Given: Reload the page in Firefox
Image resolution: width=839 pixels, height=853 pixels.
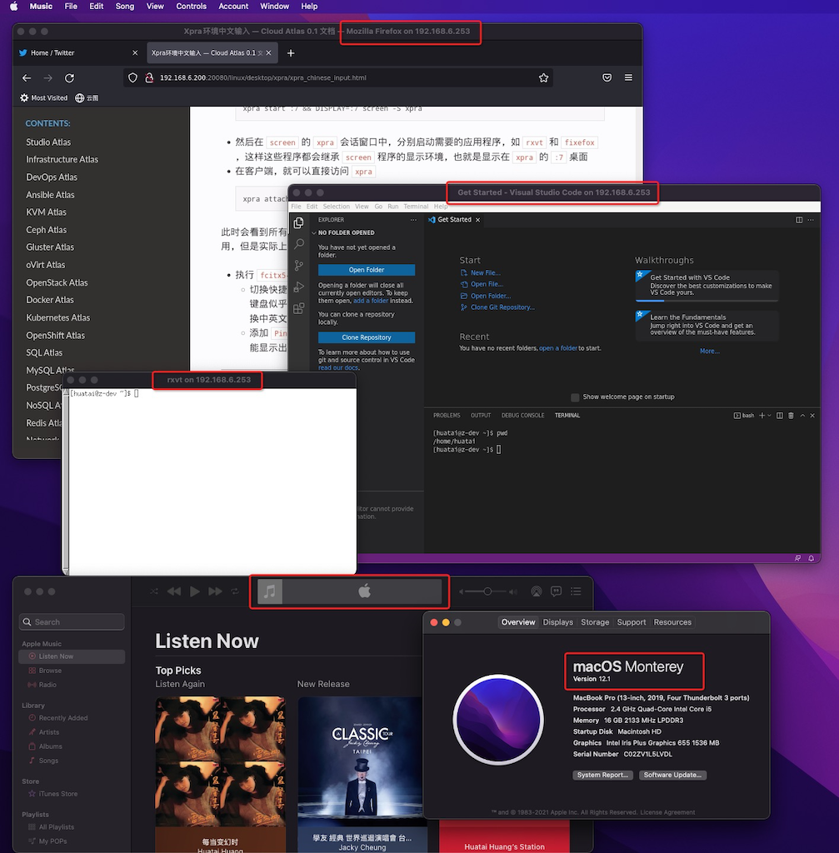Looking at the screenshot, I should click(x=69, y=77).
